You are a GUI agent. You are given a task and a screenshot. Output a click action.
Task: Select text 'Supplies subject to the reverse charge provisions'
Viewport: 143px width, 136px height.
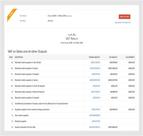coord(32,109)
